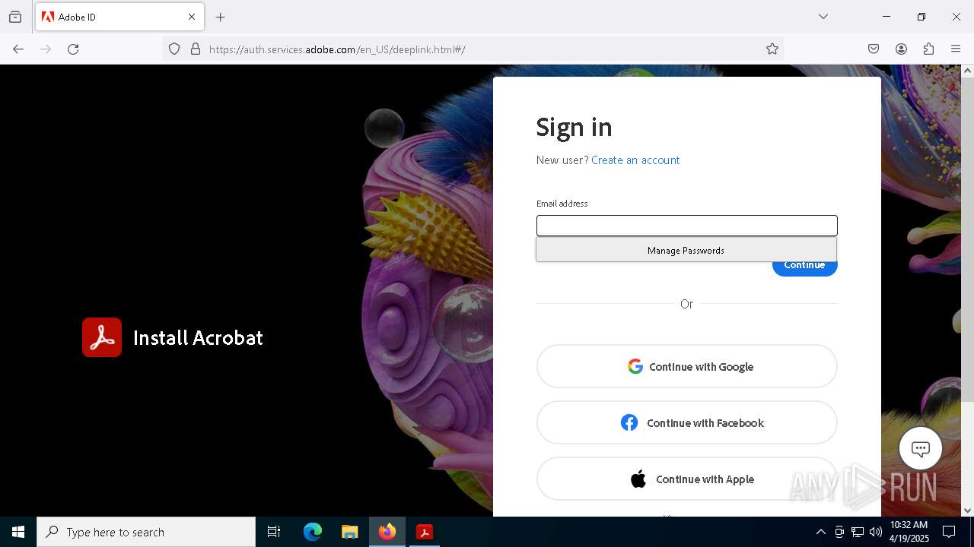
Task: Sign in with Continue with Google
Action: coord(686,366)
